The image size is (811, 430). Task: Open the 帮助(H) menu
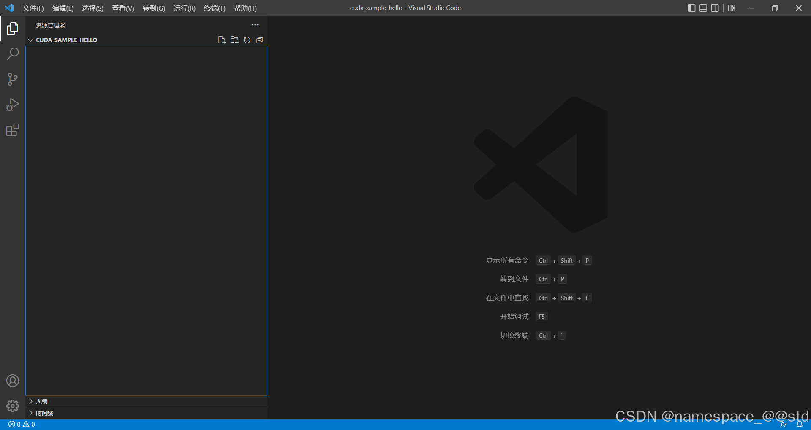tap(245, 8)
